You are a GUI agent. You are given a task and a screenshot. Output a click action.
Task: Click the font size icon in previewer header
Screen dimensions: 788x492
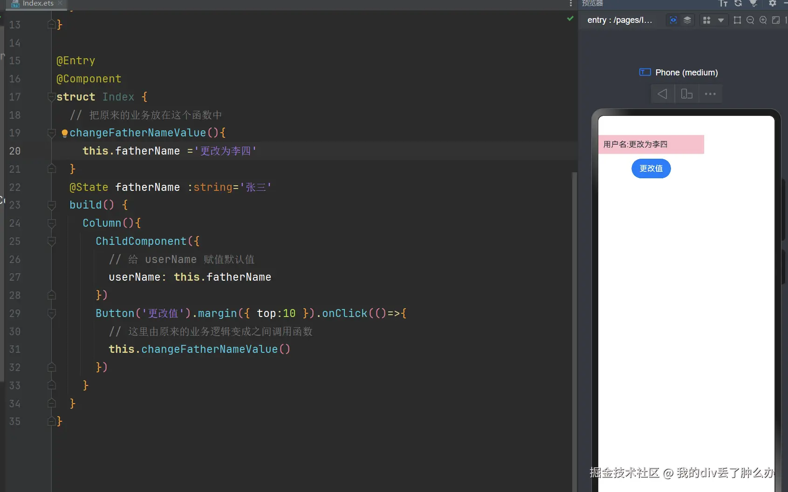(723, 3)
